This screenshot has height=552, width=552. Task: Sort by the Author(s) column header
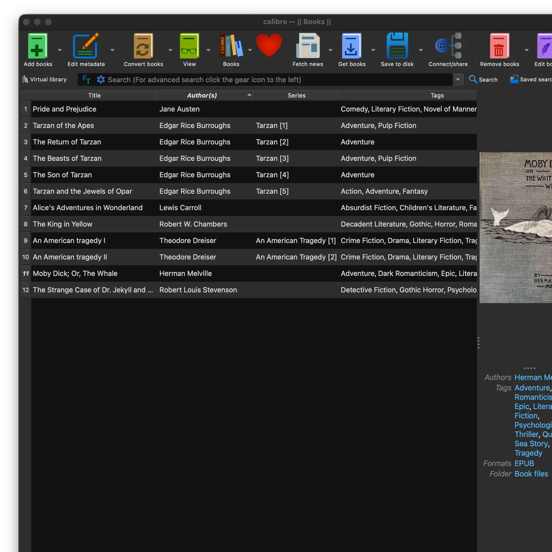tap(202, 95)
